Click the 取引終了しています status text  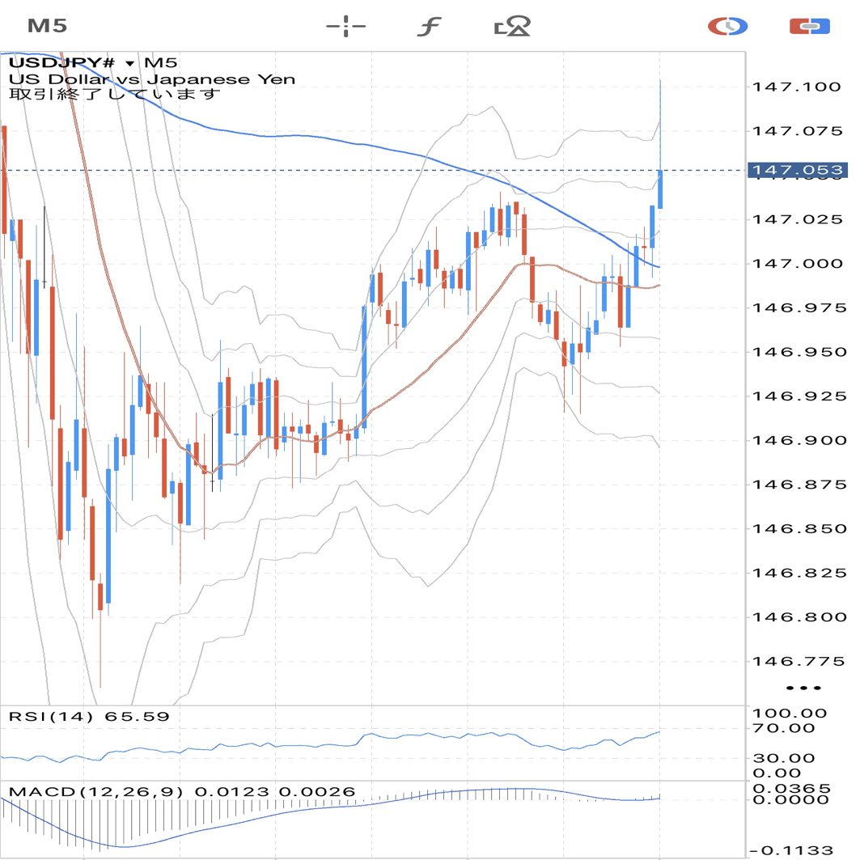tap(115, 95)
